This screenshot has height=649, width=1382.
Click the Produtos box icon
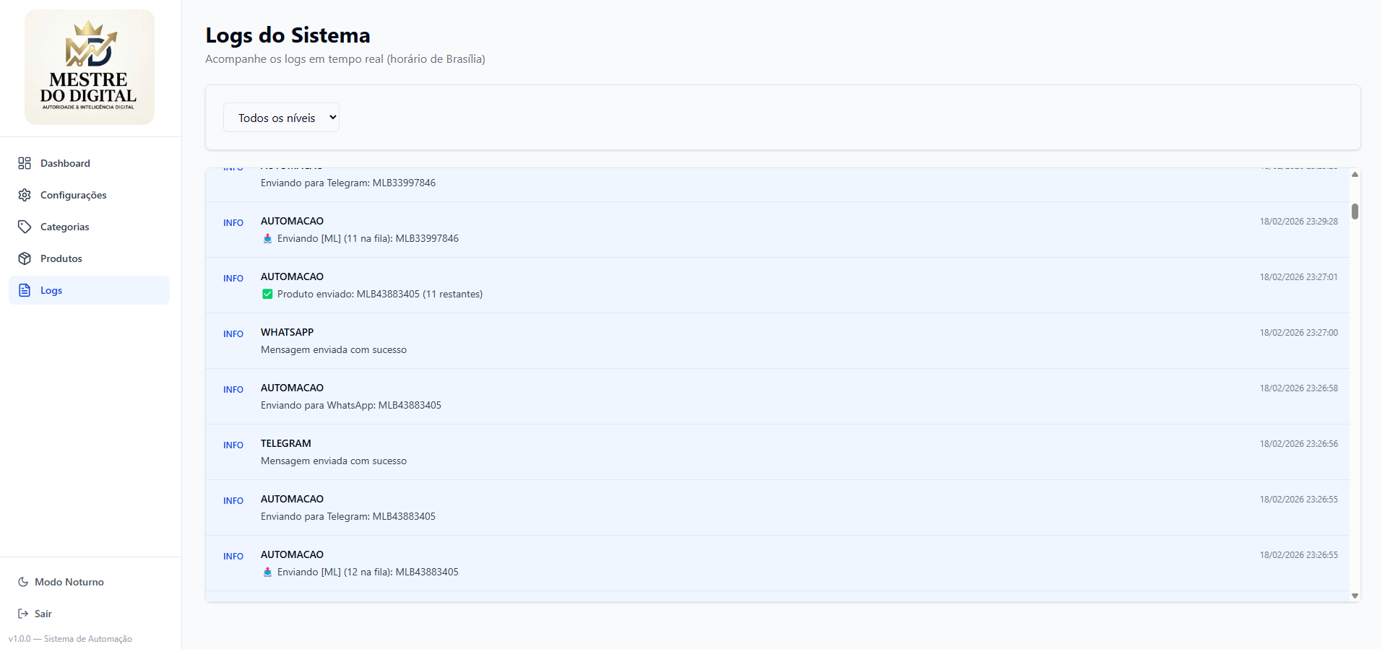point(25,258)
